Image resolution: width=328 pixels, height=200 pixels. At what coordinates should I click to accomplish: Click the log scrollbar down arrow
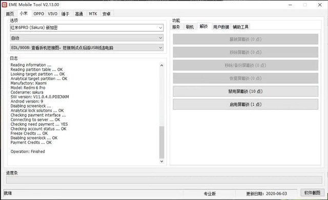coord(161,161)
